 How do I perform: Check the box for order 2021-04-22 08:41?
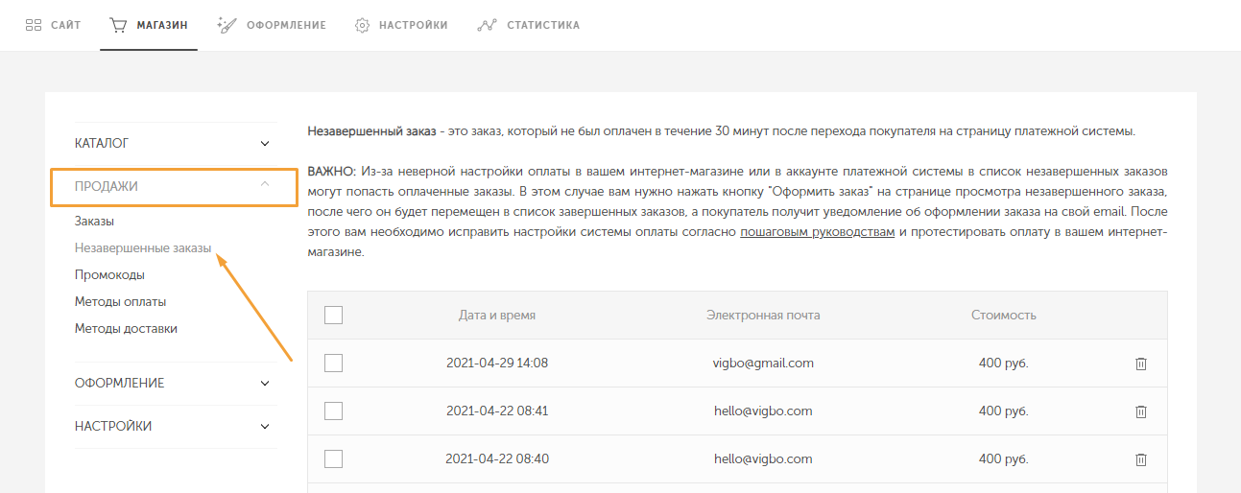(x=334, y=411)
